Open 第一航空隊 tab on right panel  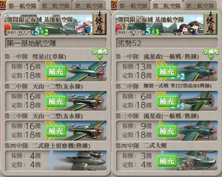pyautogui.click(x=133, y=6)
